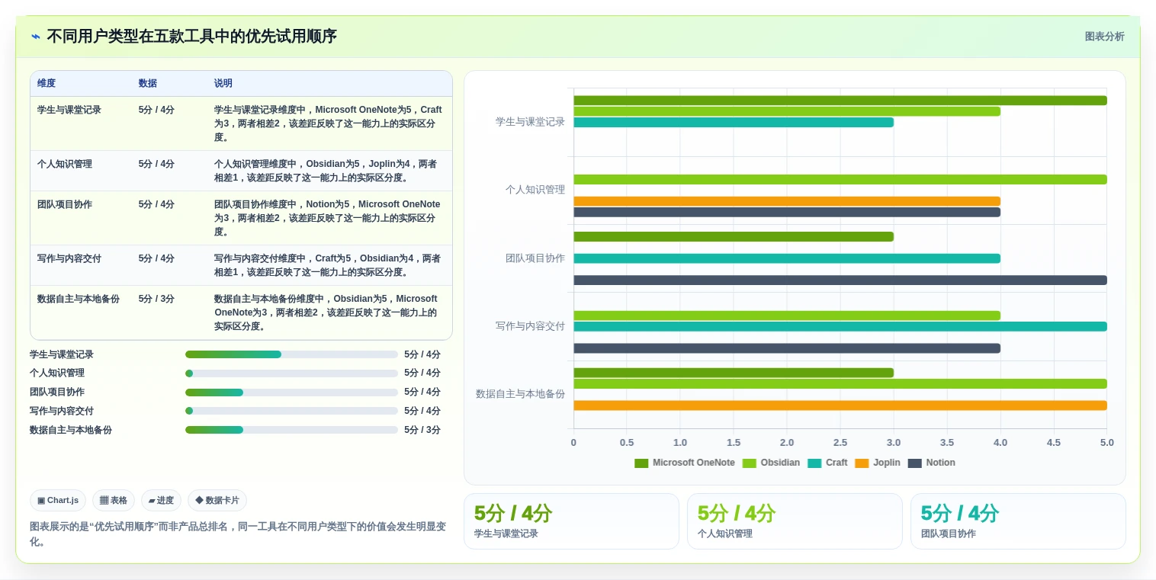Click the 团队项目协作 progress bar
This screenshot has height=580, width=1156.
[x=291, y=393]
